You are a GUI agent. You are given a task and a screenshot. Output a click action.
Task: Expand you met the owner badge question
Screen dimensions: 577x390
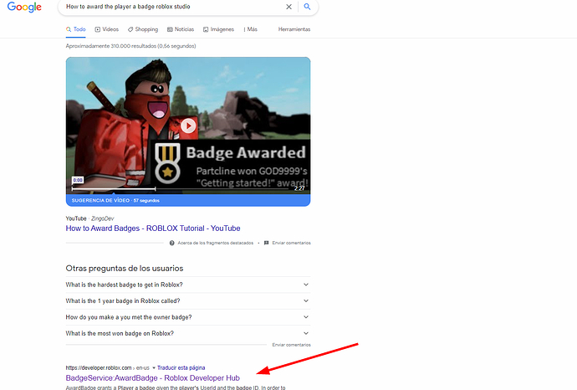pos(188,317)
